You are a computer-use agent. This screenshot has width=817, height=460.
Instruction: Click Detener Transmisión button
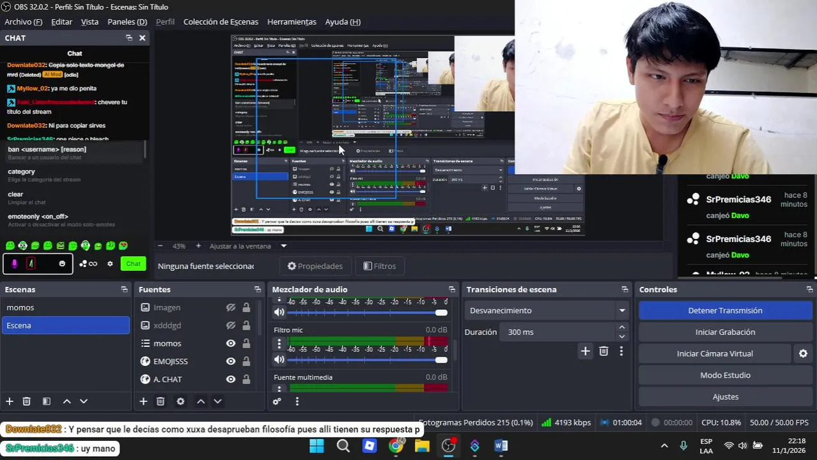tap(725, 310)
